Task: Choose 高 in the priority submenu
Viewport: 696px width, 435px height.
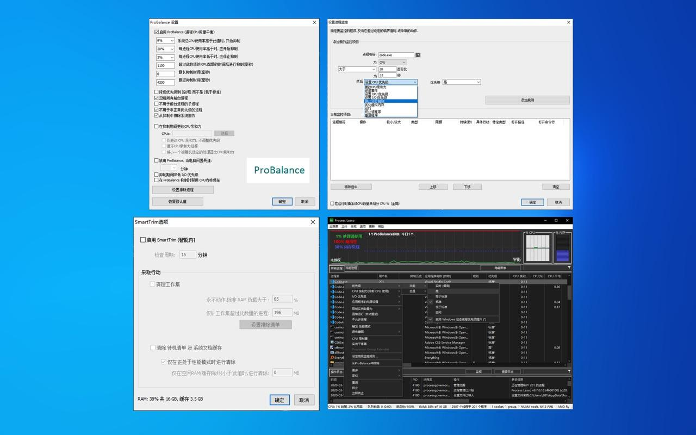Action: click(x=437, y=291)
